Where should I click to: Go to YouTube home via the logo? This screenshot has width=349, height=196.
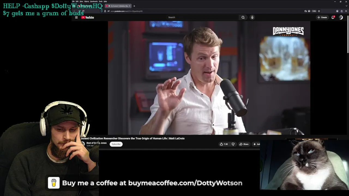88,17
